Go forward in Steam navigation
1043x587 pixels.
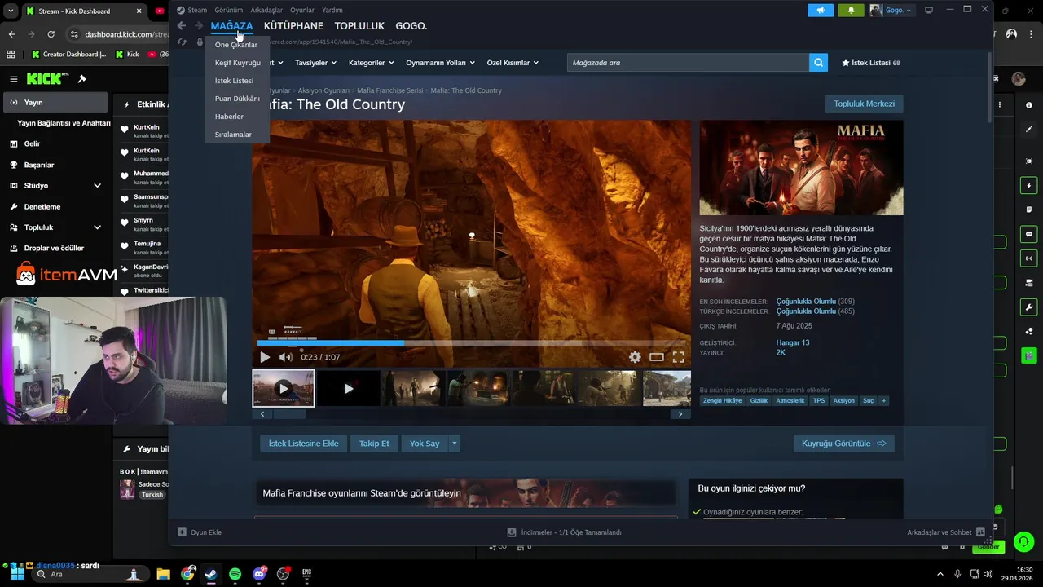pos(198,26)
